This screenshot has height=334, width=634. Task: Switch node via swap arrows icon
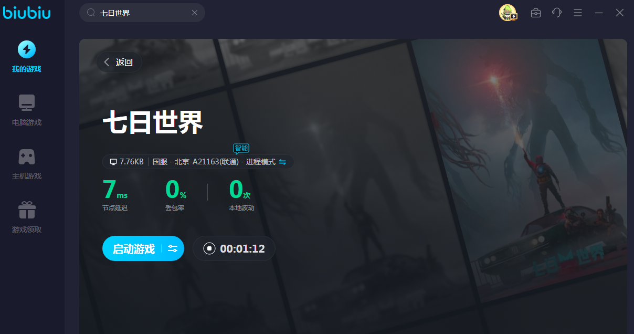point(282,162)
